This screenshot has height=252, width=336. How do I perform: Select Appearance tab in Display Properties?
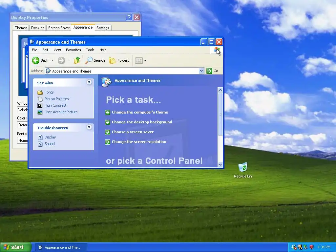(x=83, y=28)
